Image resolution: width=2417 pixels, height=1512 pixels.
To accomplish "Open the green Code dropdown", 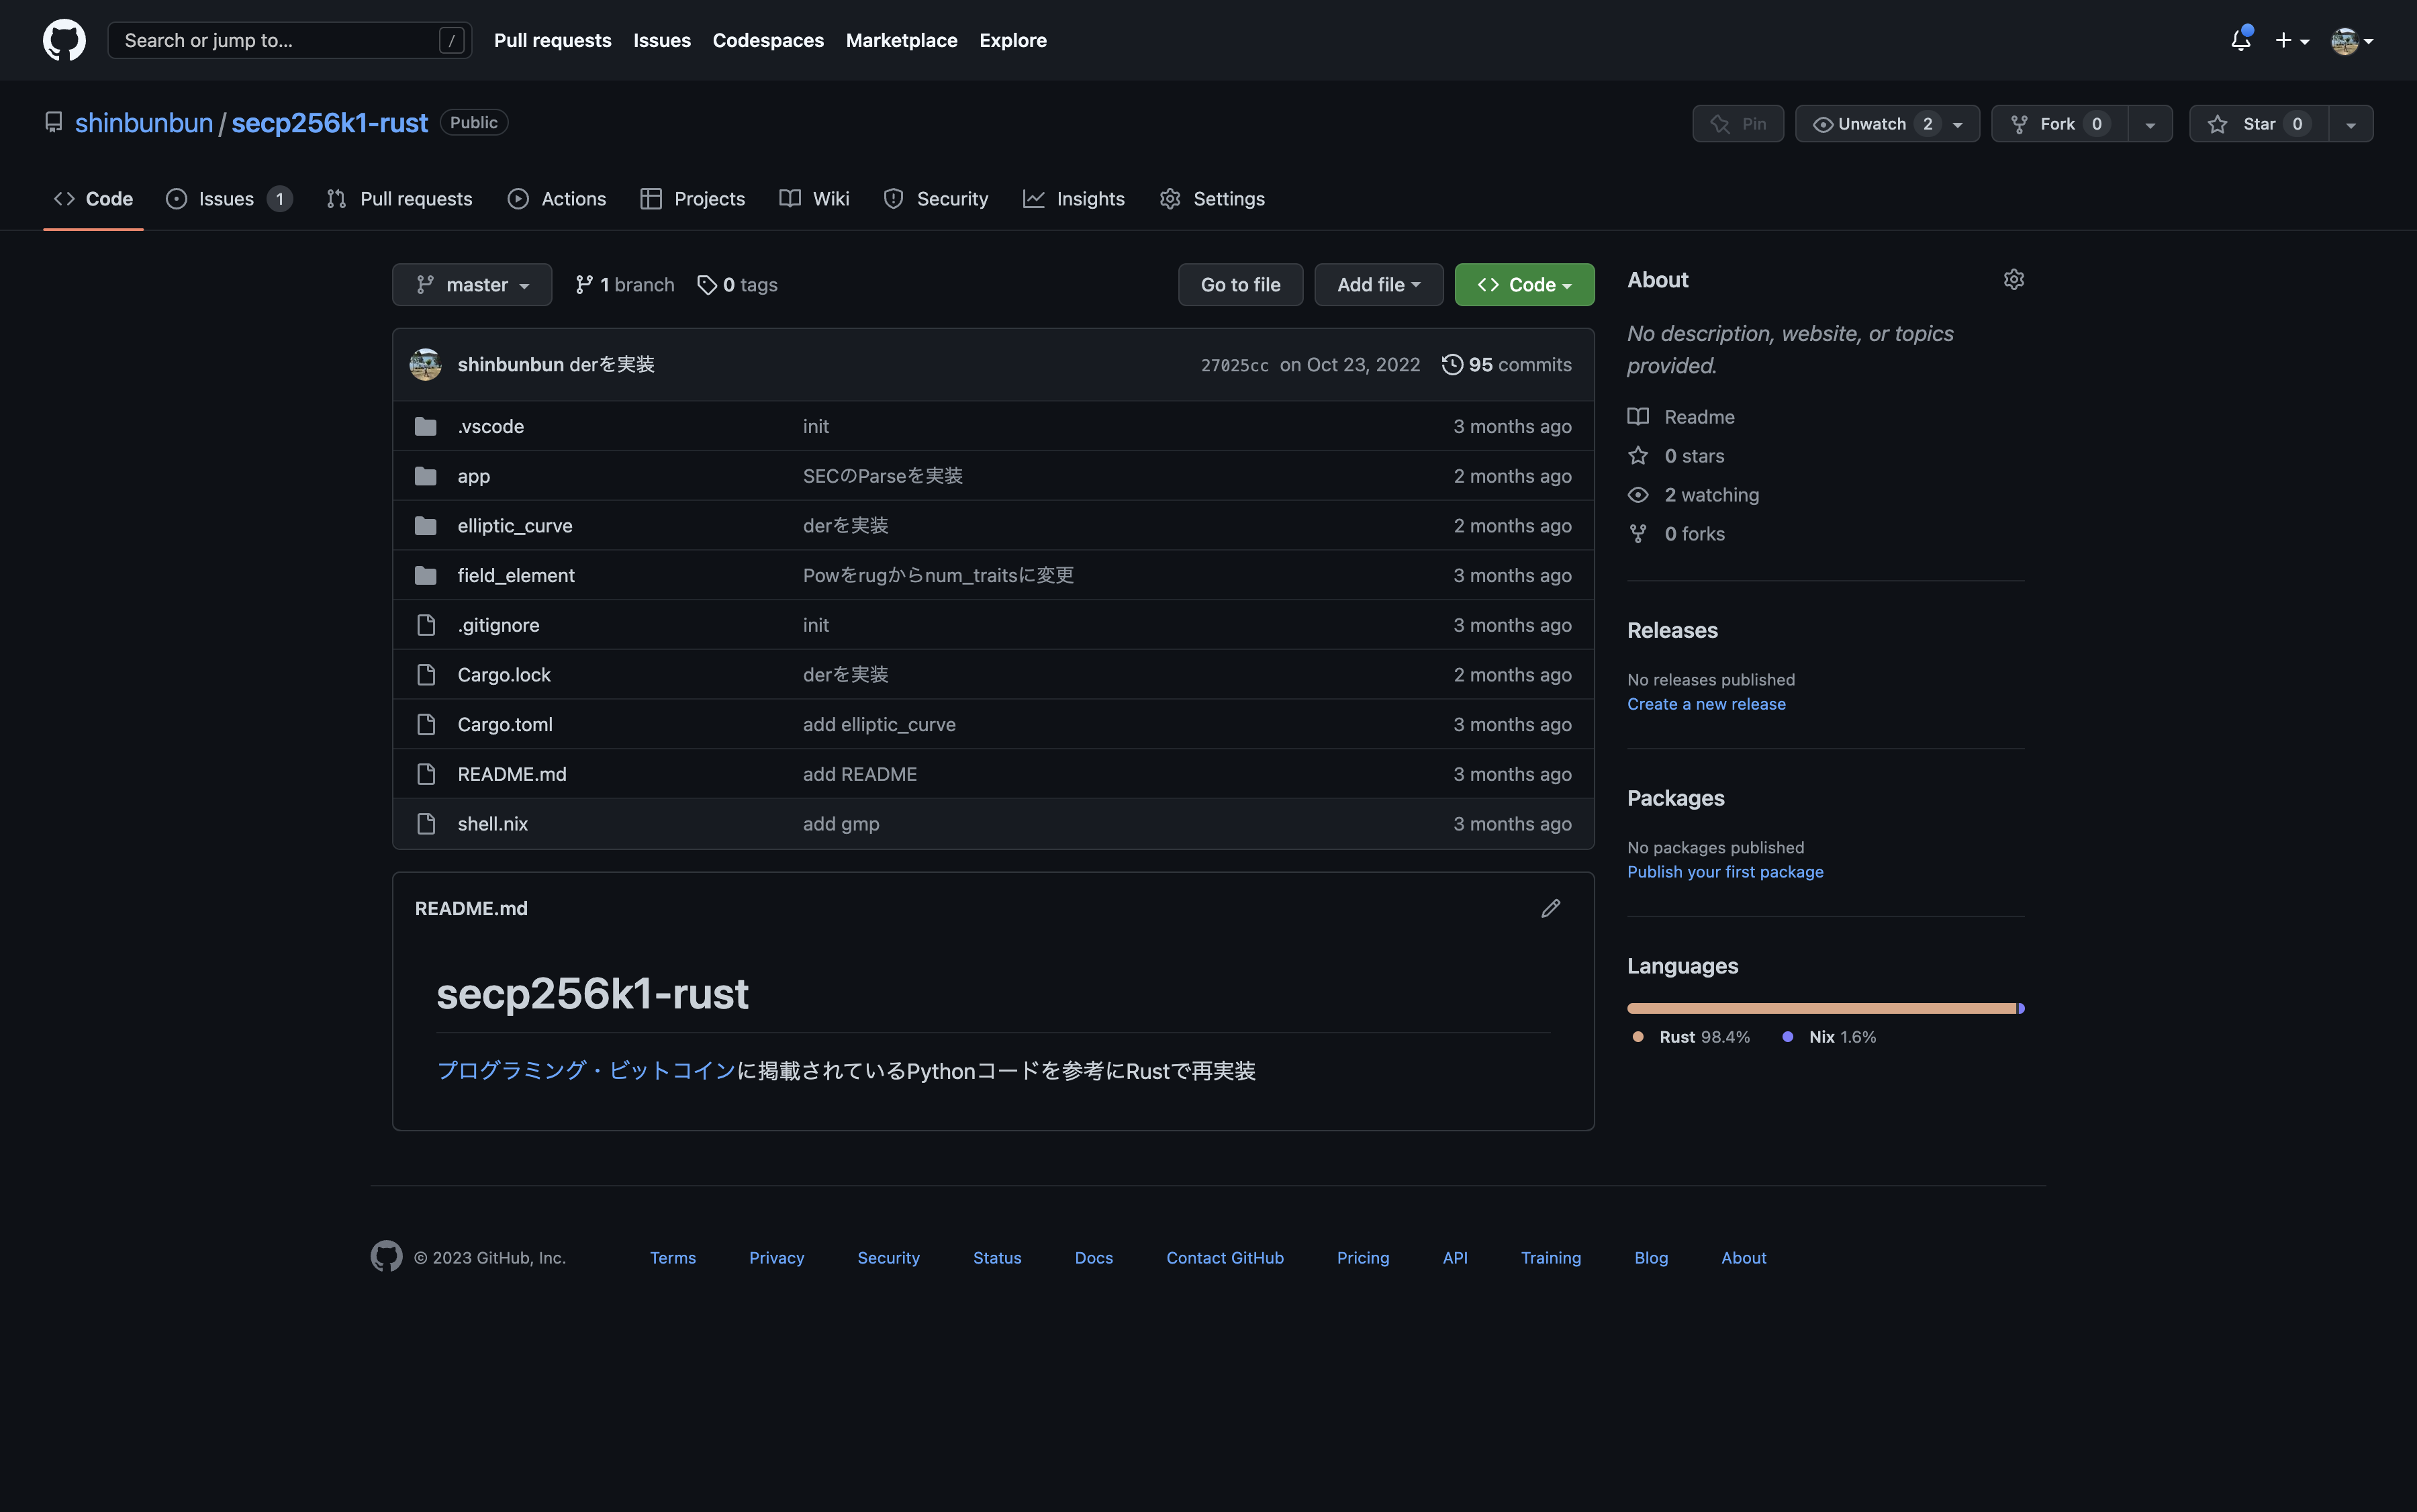I will pyautogui.click(x=1523, y=285).
